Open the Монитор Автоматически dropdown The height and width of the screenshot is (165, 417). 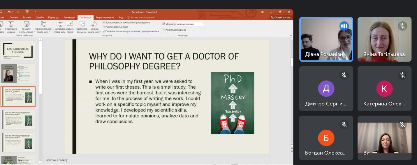[x=191, y=24]
